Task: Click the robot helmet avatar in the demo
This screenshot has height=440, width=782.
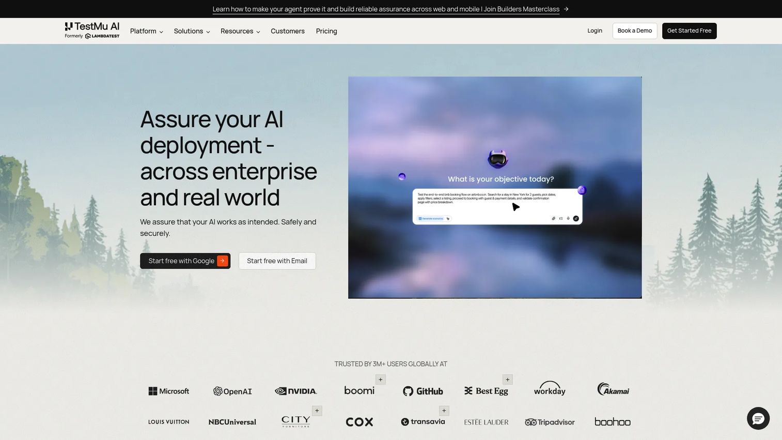Action: (x=497, y=159)
